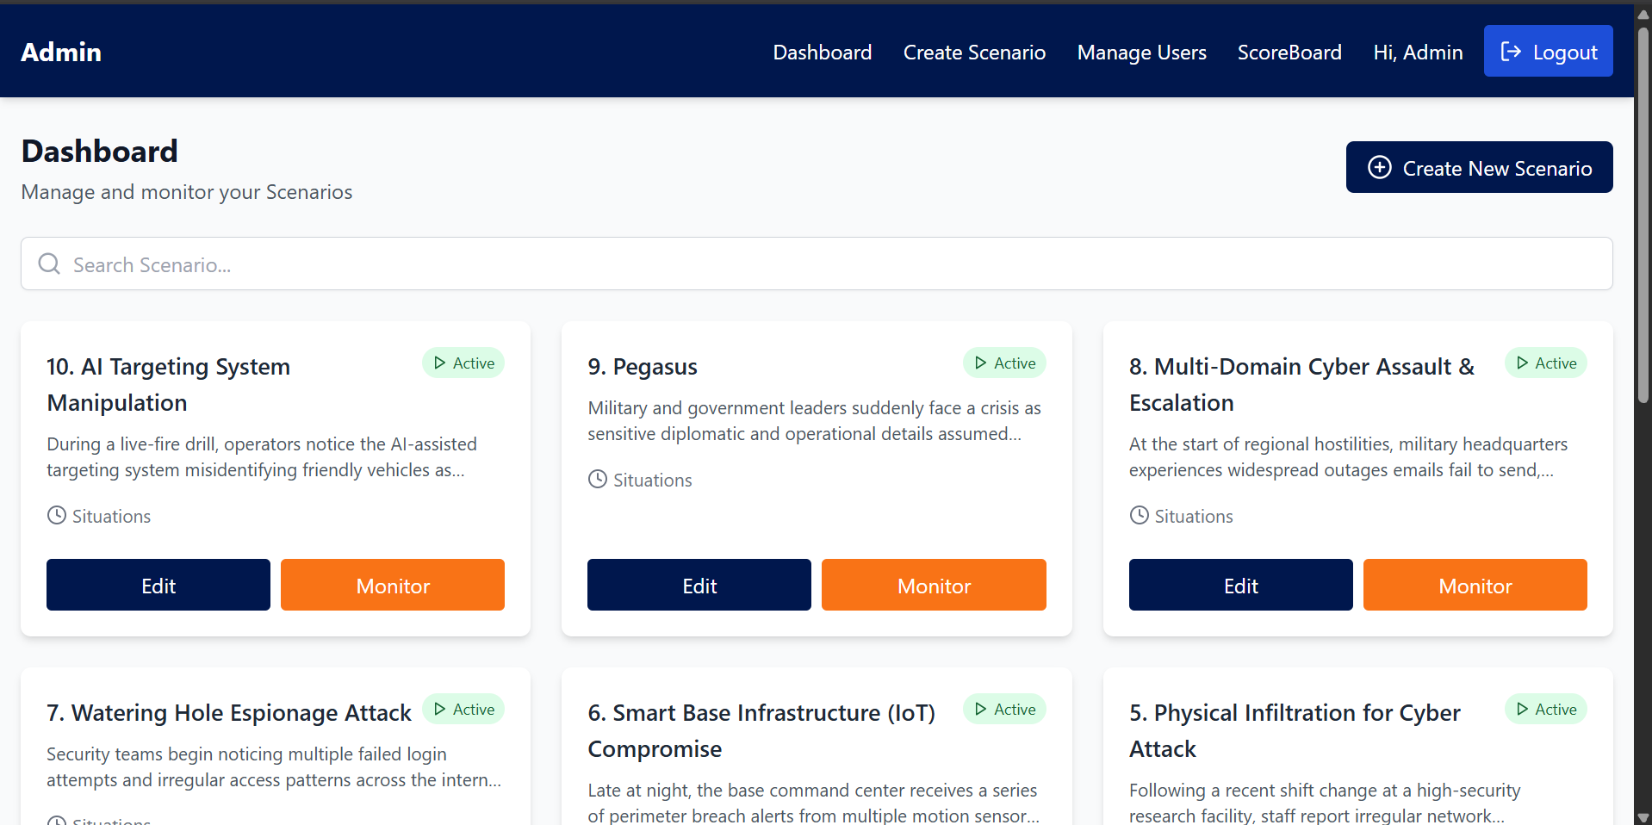The width and height of the screenshot is (1652, 825).
Task: Go to Create Scenario in navigation bar
Action: [974, 53]
